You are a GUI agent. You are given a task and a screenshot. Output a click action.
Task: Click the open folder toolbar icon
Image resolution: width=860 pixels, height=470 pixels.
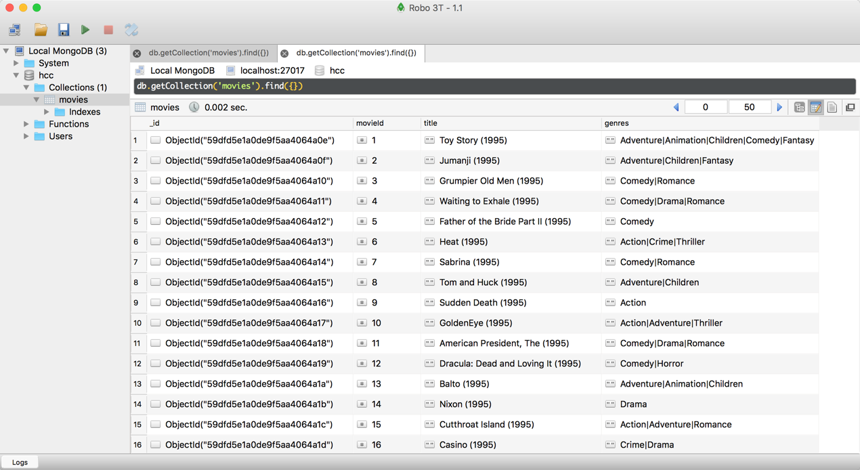[41, 30]
